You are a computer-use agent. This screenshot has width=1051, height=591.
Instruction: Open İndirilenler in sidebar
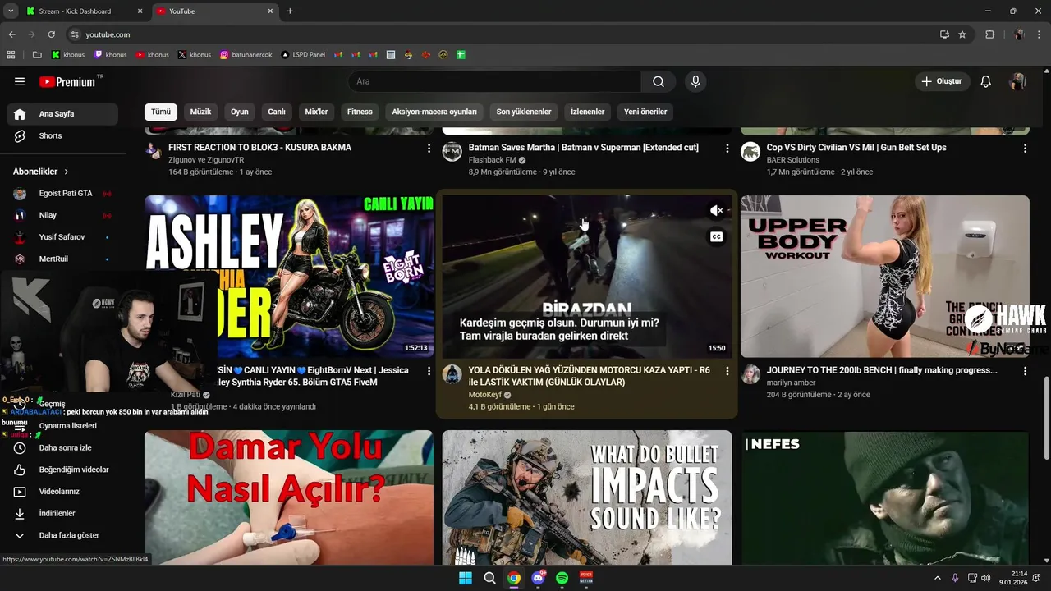click(62, 513)
